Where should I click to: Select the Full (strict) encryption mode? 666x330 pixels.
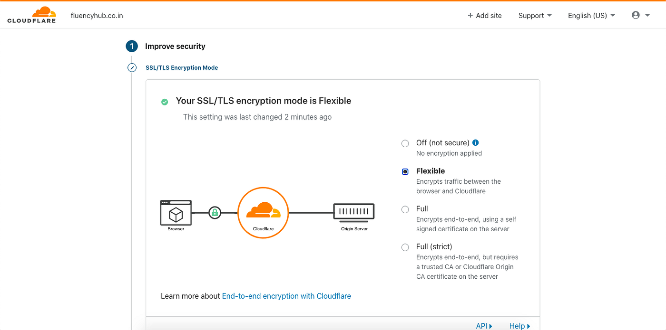pyautogui.click(x=405, y=247)
